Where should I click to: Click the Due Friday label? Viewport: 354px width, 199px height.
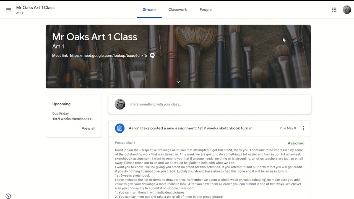tap(61, 114)
